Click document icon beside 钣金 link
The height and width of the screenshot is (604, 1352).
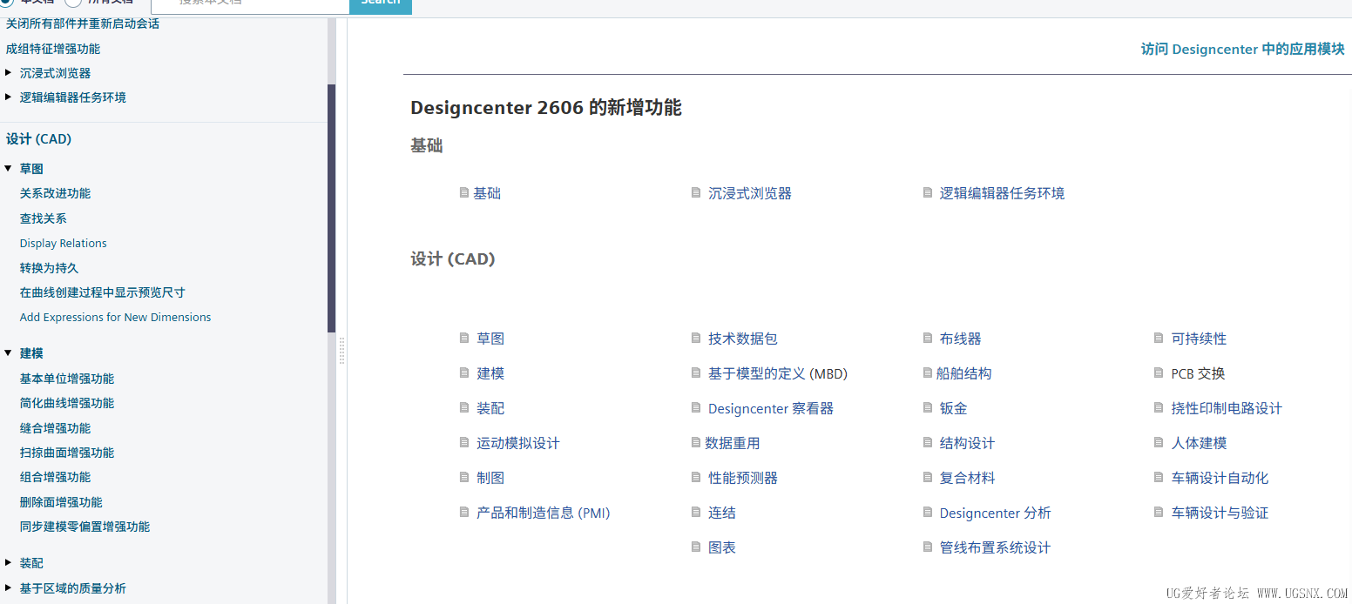(x=928, y=407)
